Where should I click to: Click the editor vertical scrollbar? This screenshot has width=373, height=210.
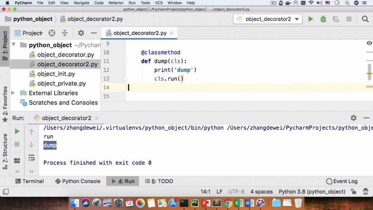click(369, 72)
